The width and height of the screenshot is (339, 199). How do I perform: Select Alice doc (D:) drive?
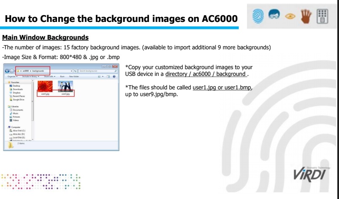click(17, 134)
